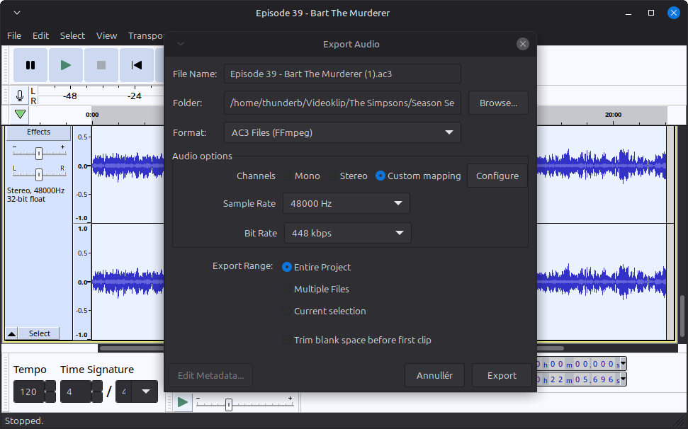Collapse the track using the up-arrow button
This screenshot has height=429, width=688.
point(12,333)
